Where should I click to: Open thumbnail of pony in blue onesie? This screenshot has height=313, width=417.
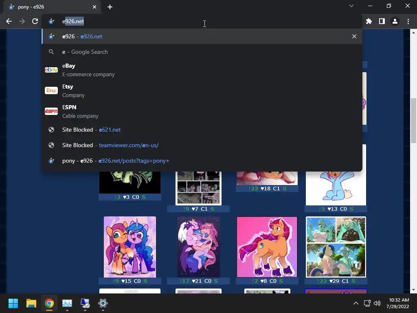click(336, 188)
